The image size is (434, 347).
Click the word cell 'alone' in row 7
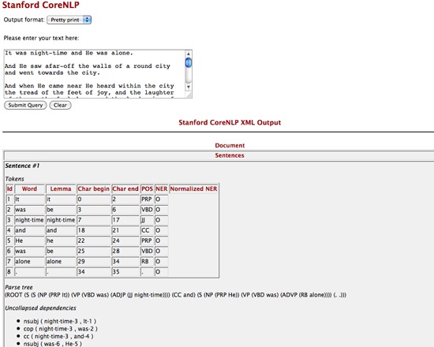(x=29, y=262)
